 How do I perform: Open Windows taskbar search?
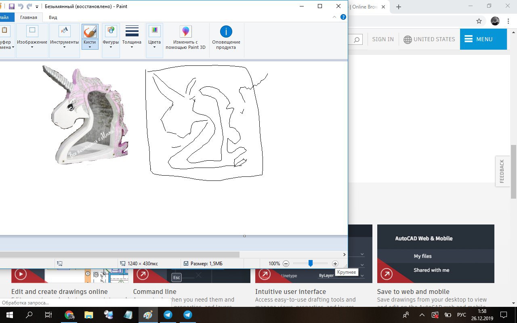click(29, 315)
